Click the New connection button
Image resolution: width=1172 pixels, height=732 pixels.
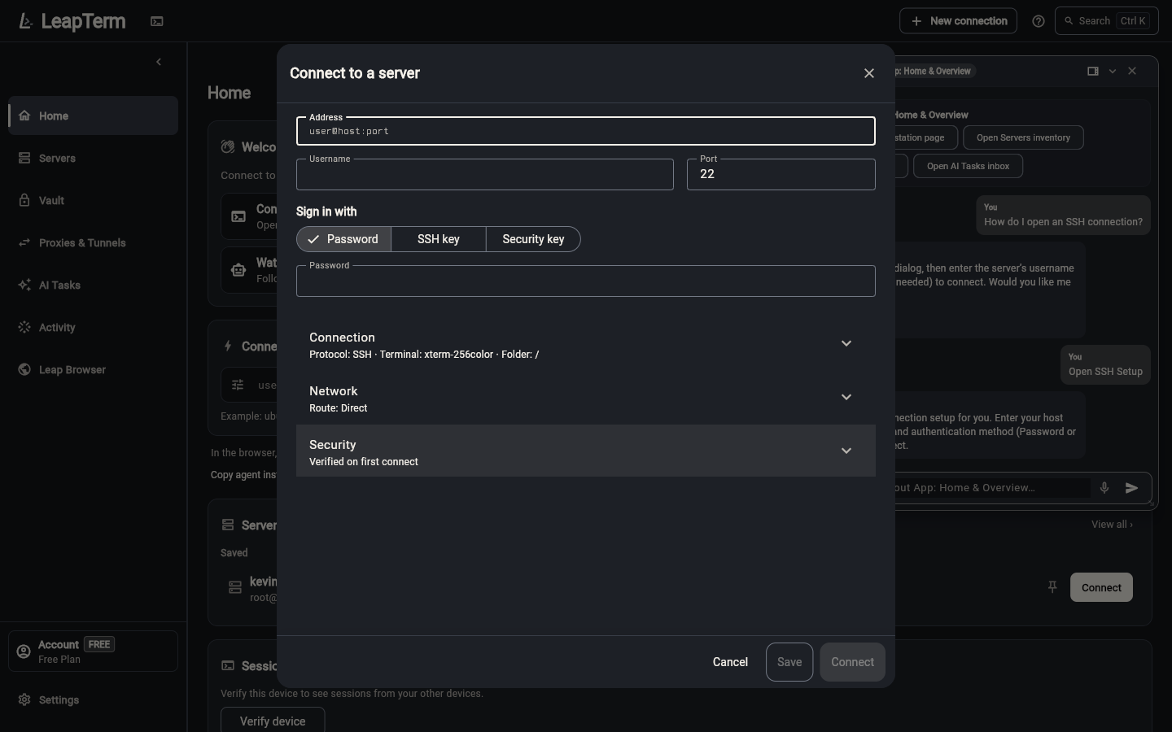pos(958,21)
